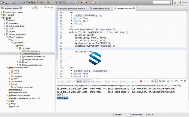
Task: Click the Search flashlight toolbar icon
Action: (55, 3)
